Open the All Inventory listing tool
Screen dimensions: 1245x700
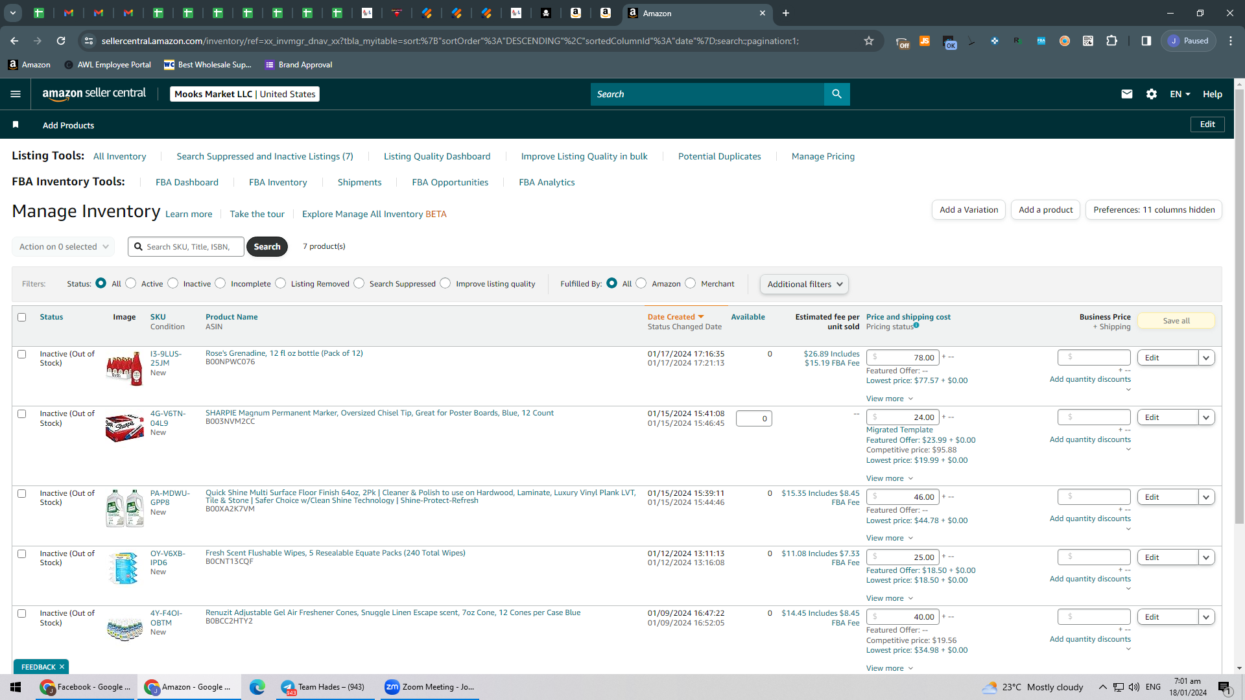[119, 156]
